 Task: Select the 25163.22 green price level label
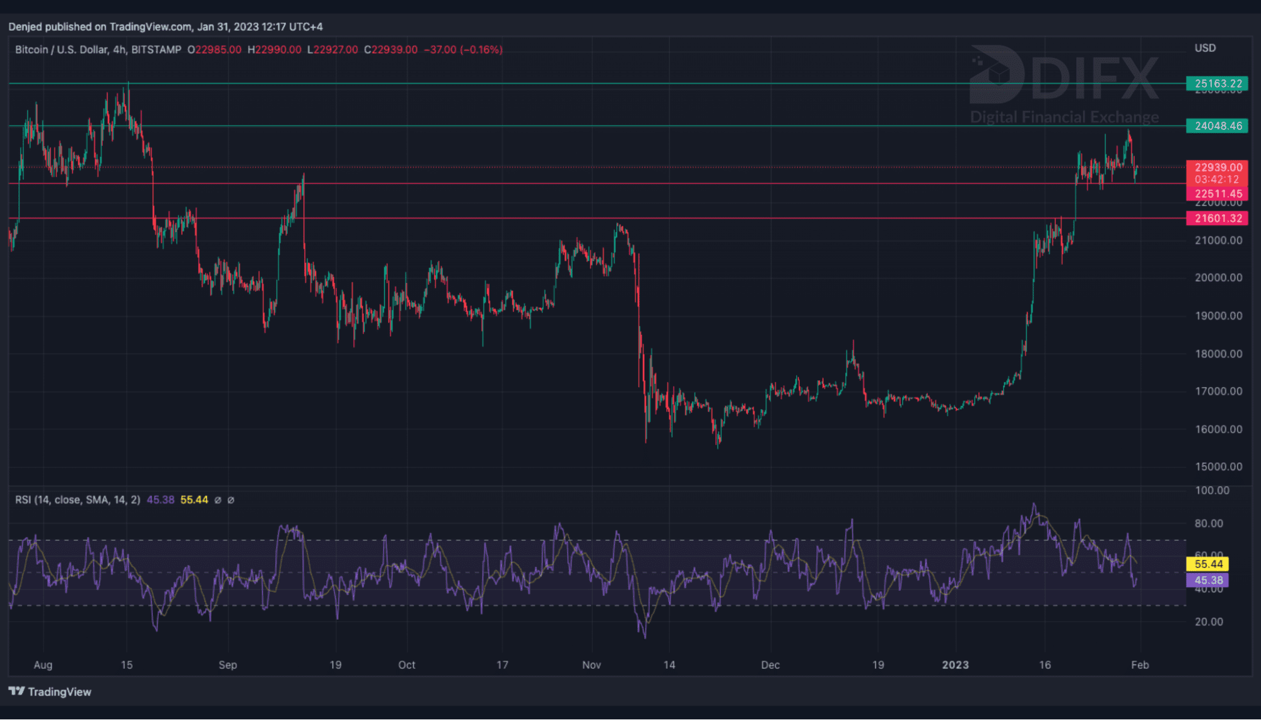click(1217, 83)
